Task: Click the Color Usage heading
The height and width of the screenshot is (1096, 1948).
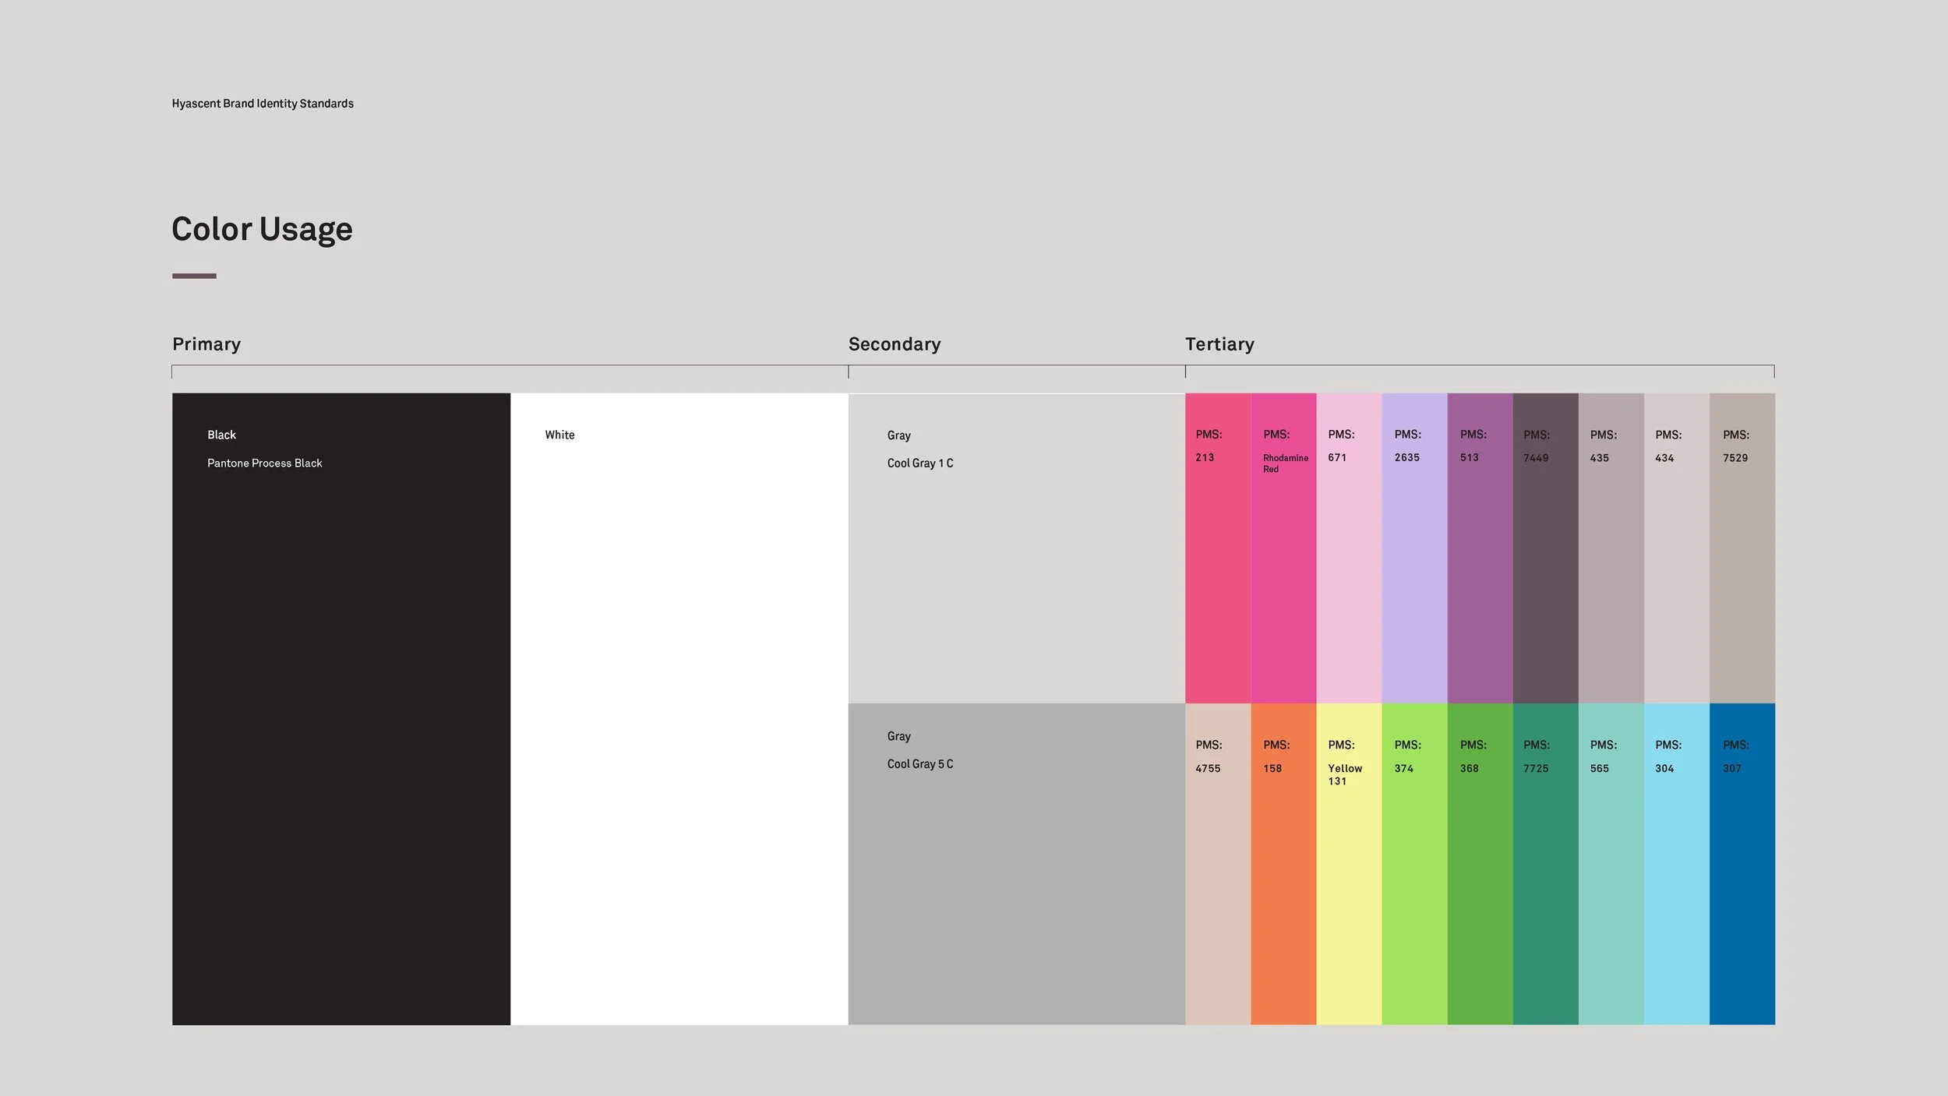Action: tap(262, 230)
